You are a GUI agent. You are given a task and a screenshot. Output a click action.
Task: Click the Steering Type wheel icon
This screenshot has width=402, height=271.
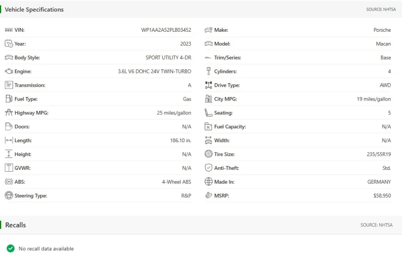click(9, 195)
